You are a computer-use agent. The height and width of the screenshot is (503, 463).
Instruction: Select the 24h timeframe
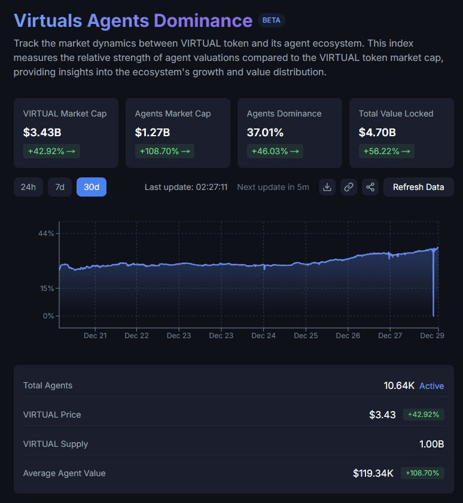[28, 187]
